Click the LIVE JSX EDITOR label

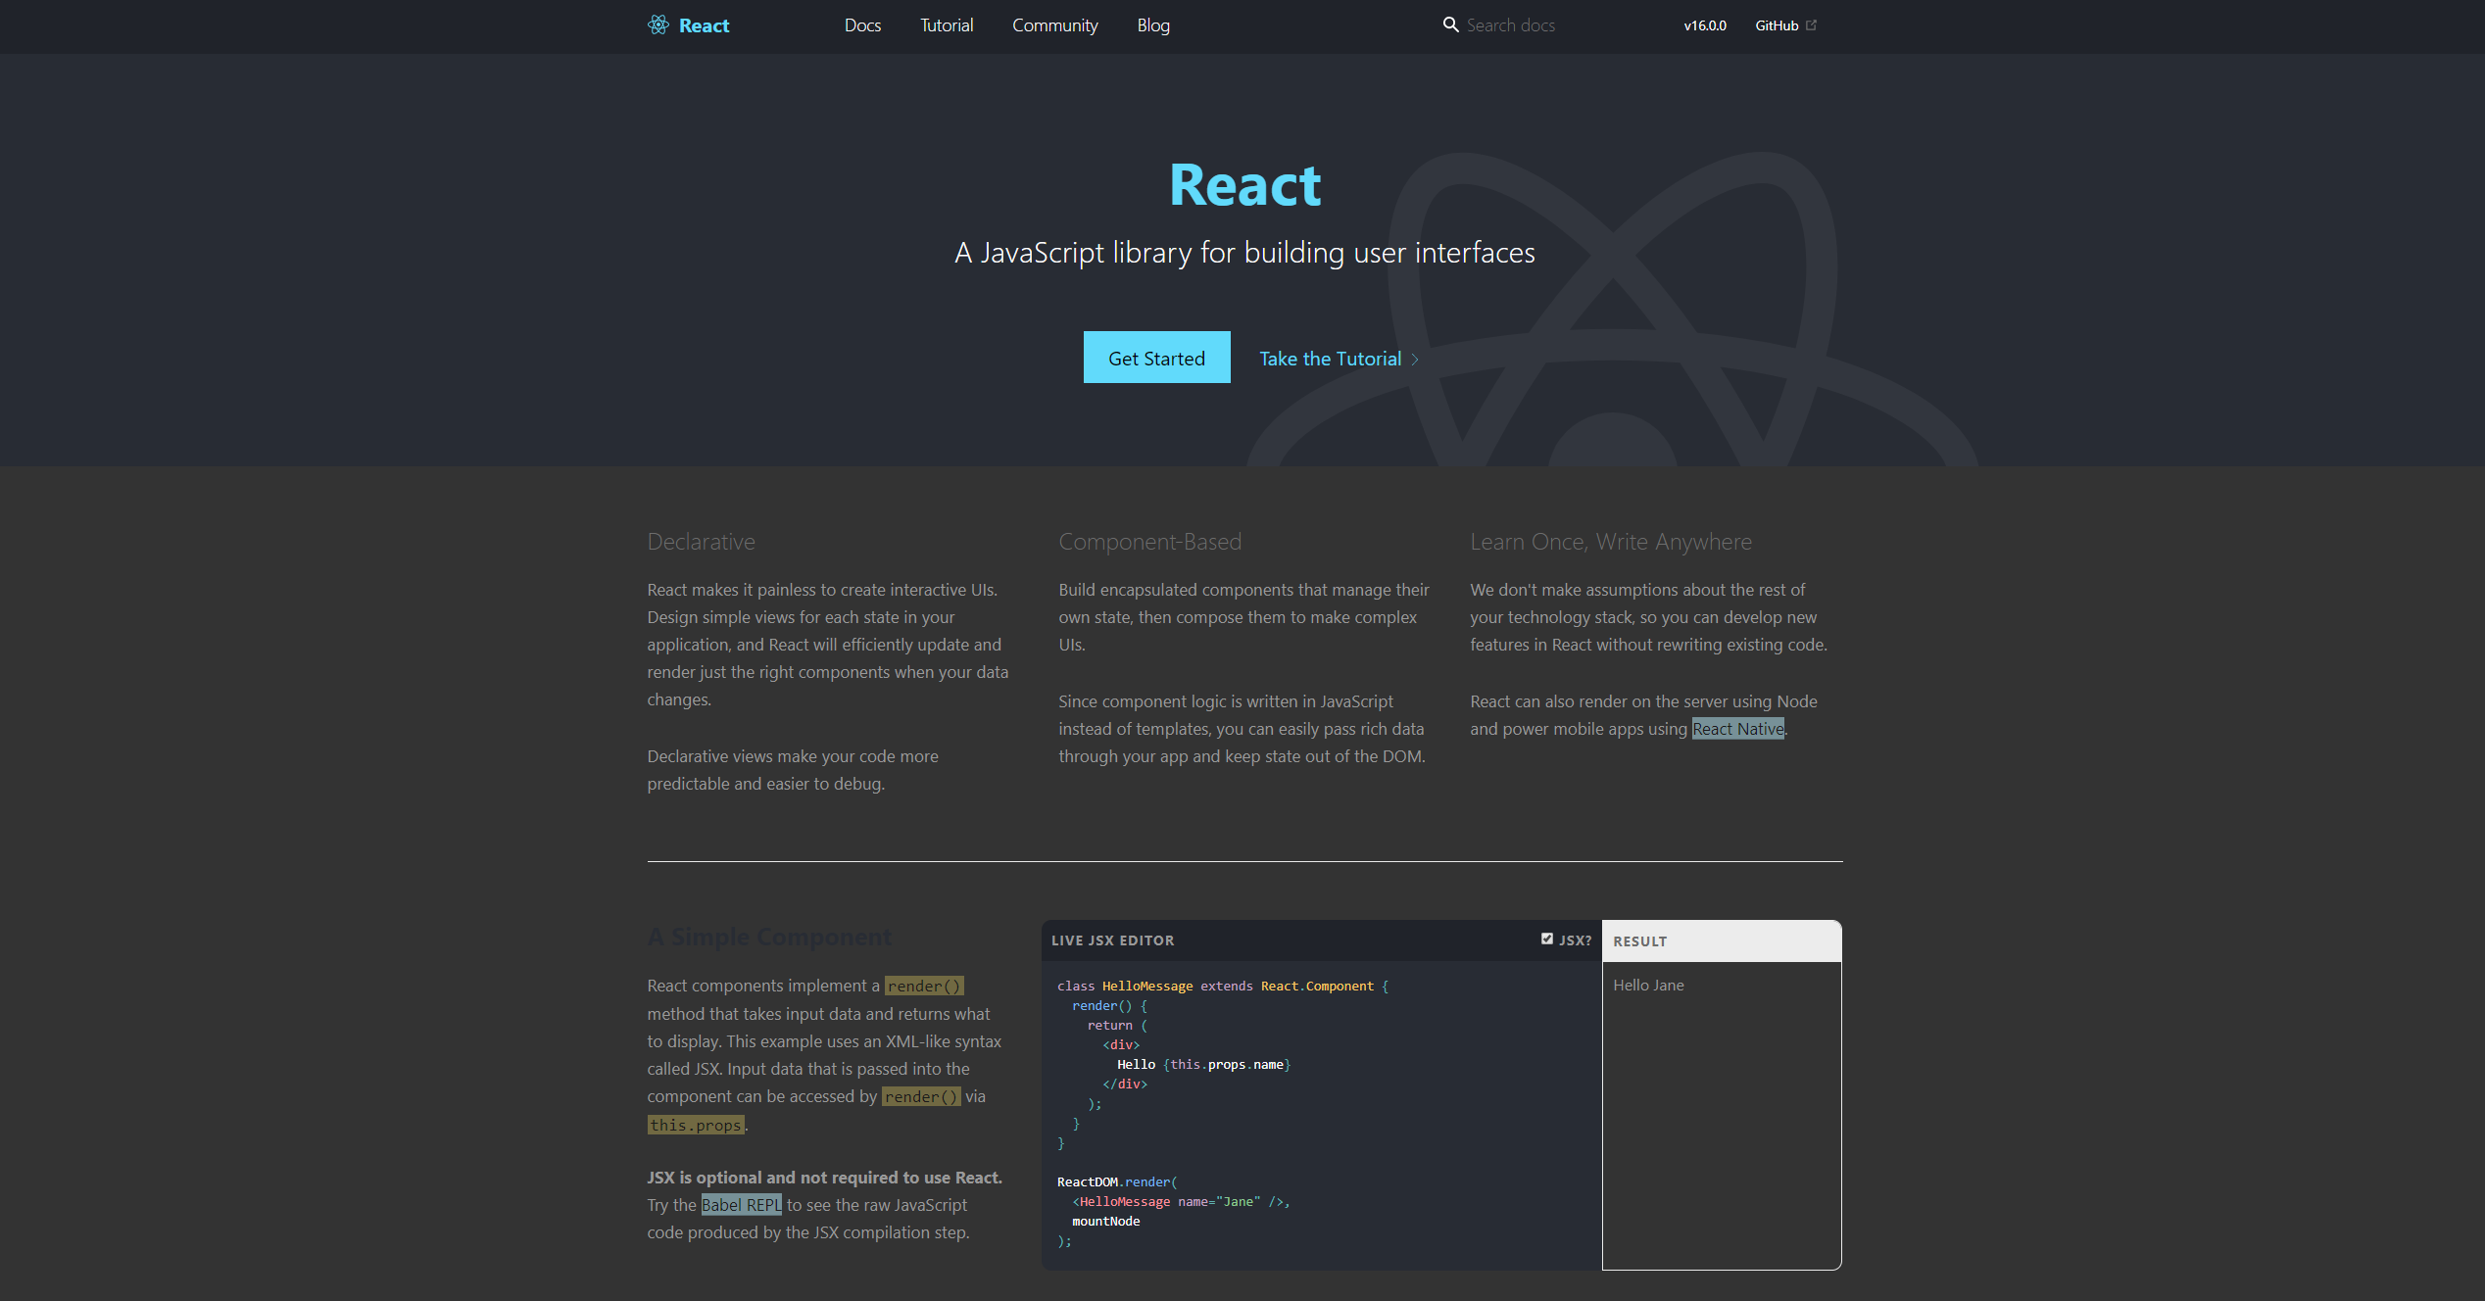[1112, 940]
